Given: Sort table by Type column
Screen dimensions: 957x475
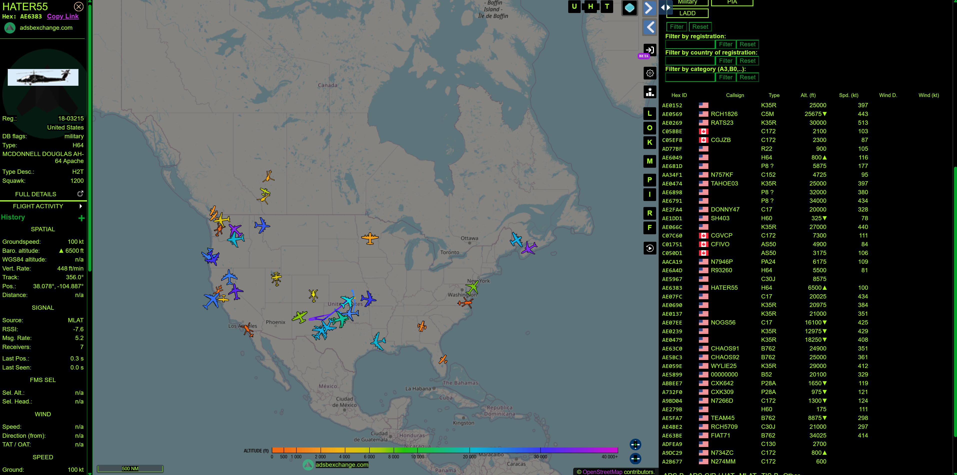Looking at the screenshot, I should [774, 95].
